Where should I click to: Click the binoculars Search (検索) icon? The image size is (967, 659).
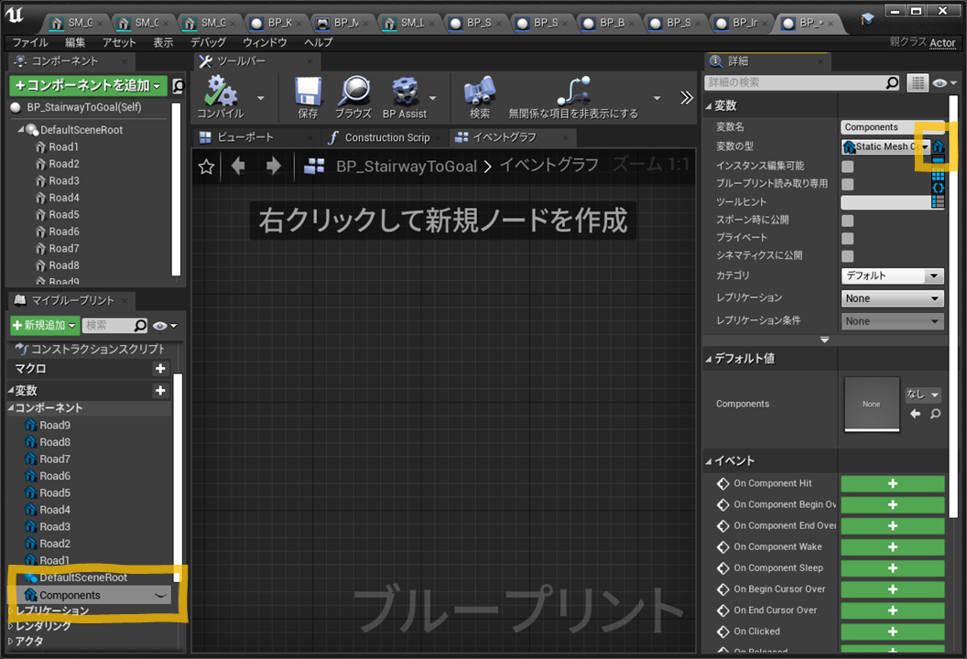pyautogui.click(x=480, y=92)
